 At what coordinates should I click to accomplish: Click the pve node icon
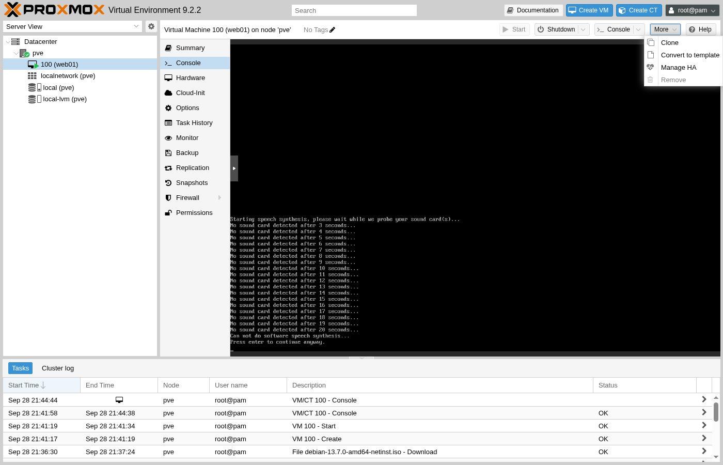[x=24, y=53]
